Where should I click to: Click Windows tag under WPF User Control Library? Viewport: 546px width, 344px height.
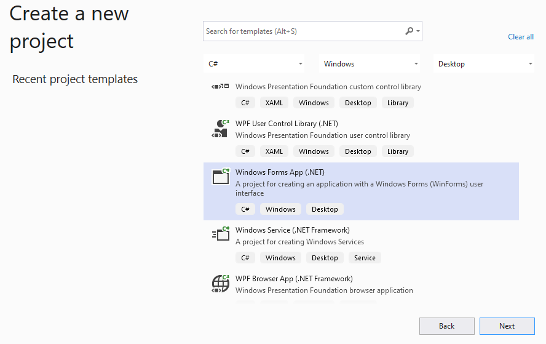314,151
